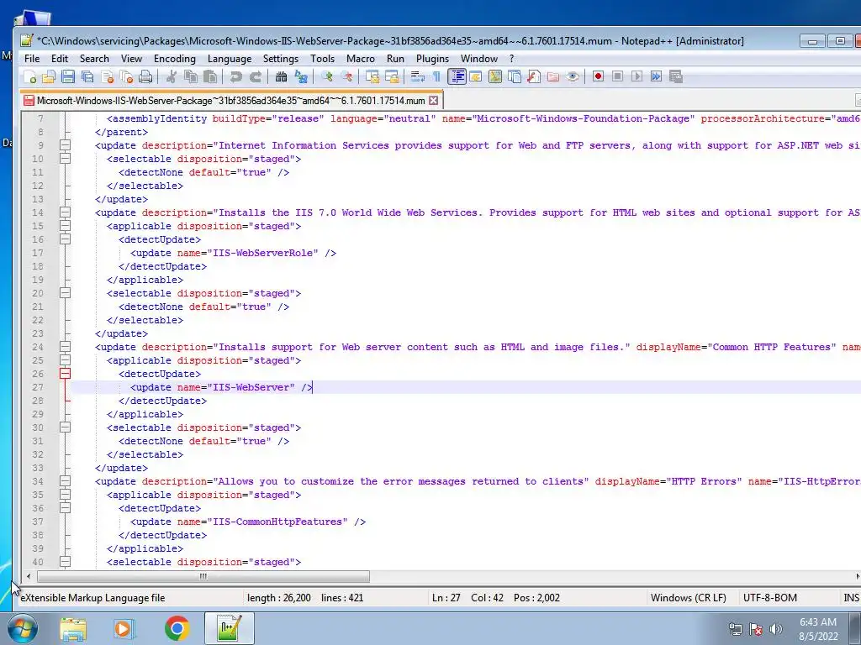Image resolution: width=861 pixels, height=645 pixels.
Task: Toggle the Document Map panel icon
Action: point(494,76)
